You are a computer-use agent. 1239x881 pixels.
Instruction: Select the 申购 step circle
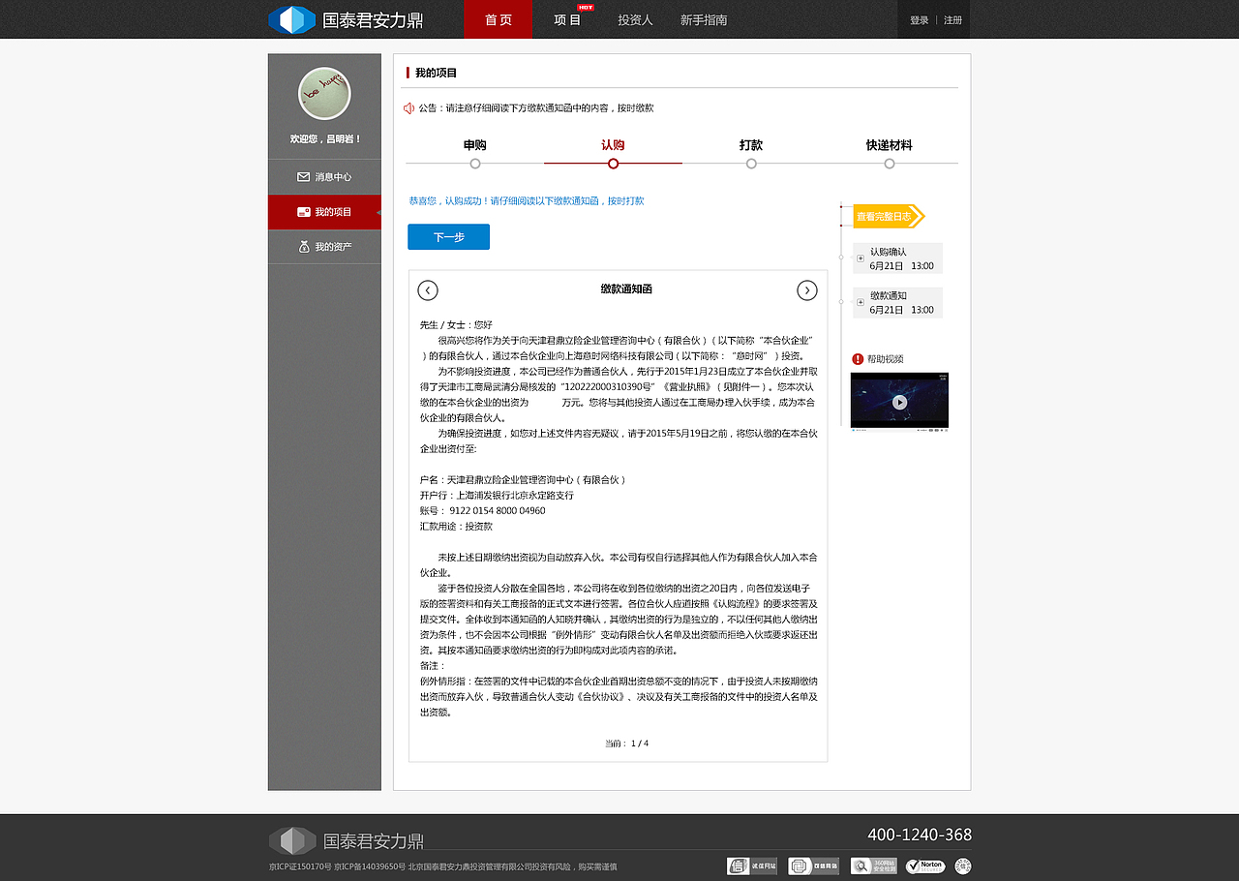coord(474,165)
